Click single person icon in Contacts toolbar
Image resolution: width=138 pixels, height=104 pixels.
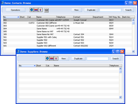(40, 10)
